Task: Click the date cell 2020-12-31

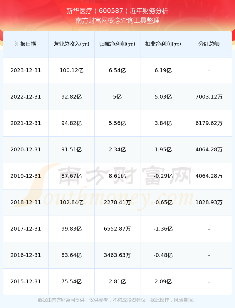Action: [x=26, y=150]
